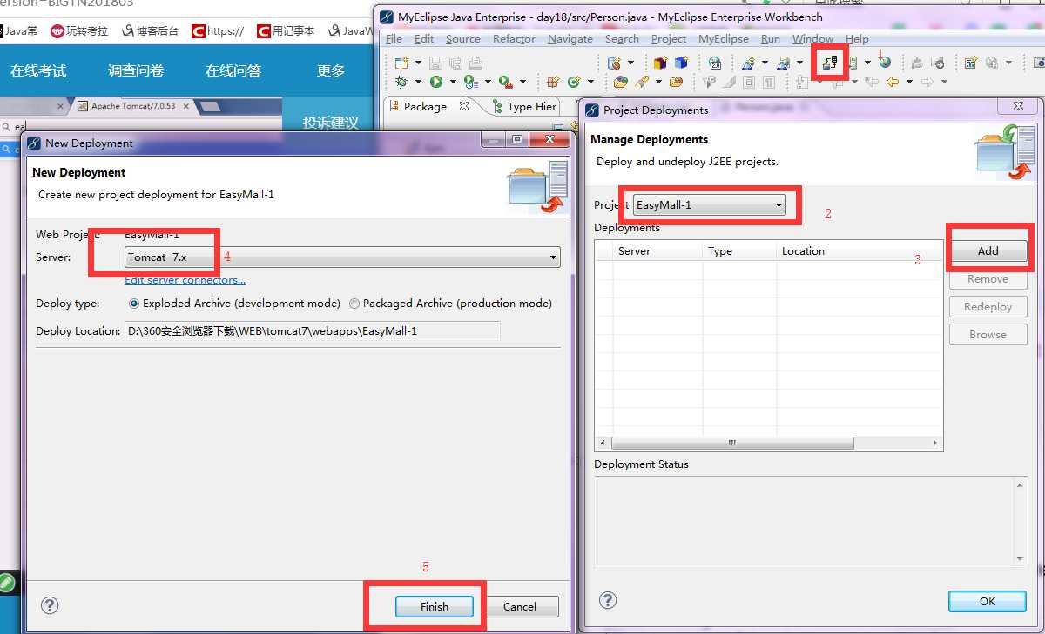Switch to the Type Hier tab

pos(525,107)
